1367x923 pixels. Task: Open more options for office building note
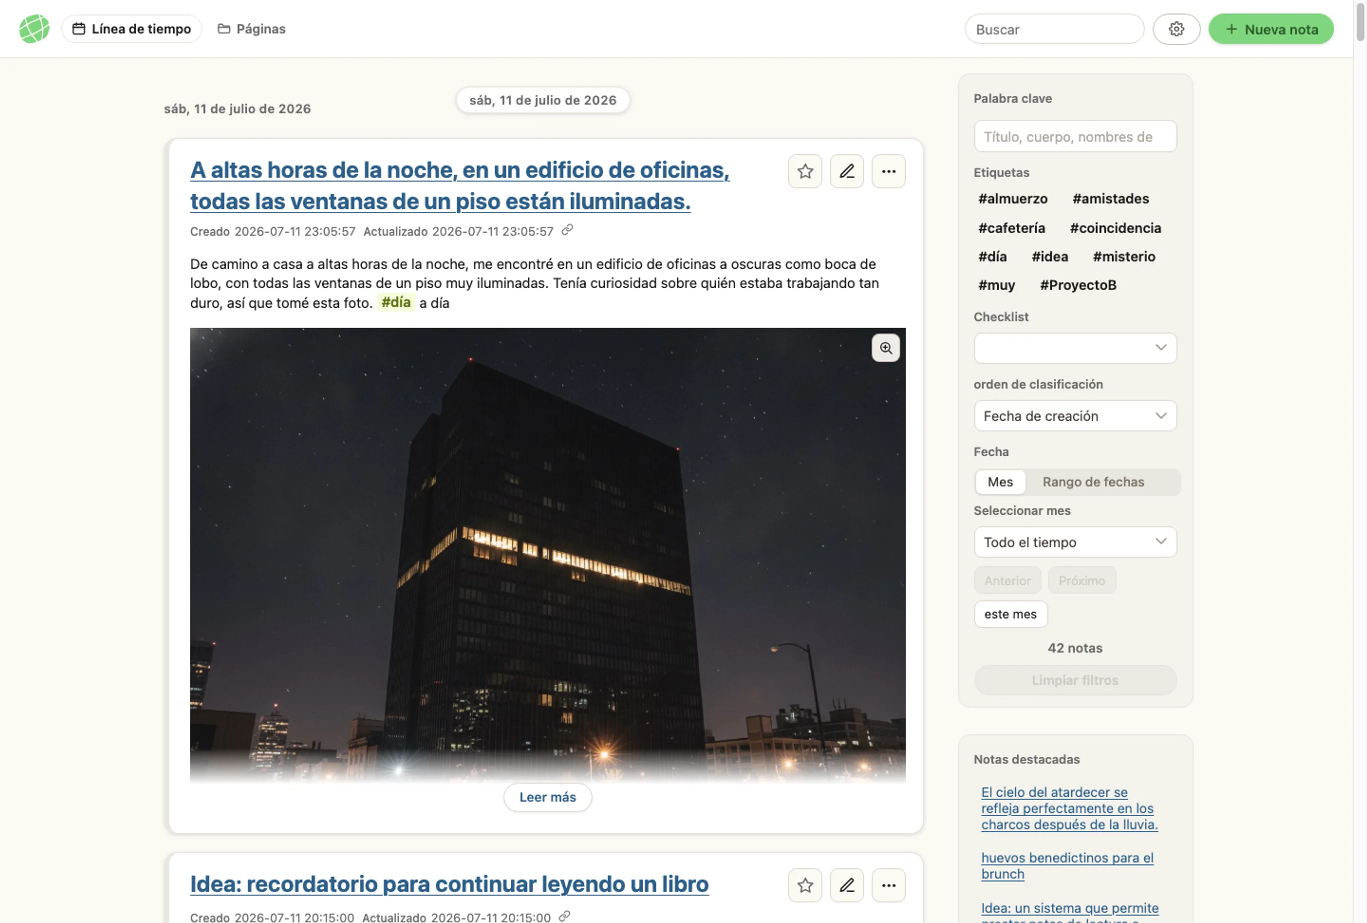click(888, 171)
